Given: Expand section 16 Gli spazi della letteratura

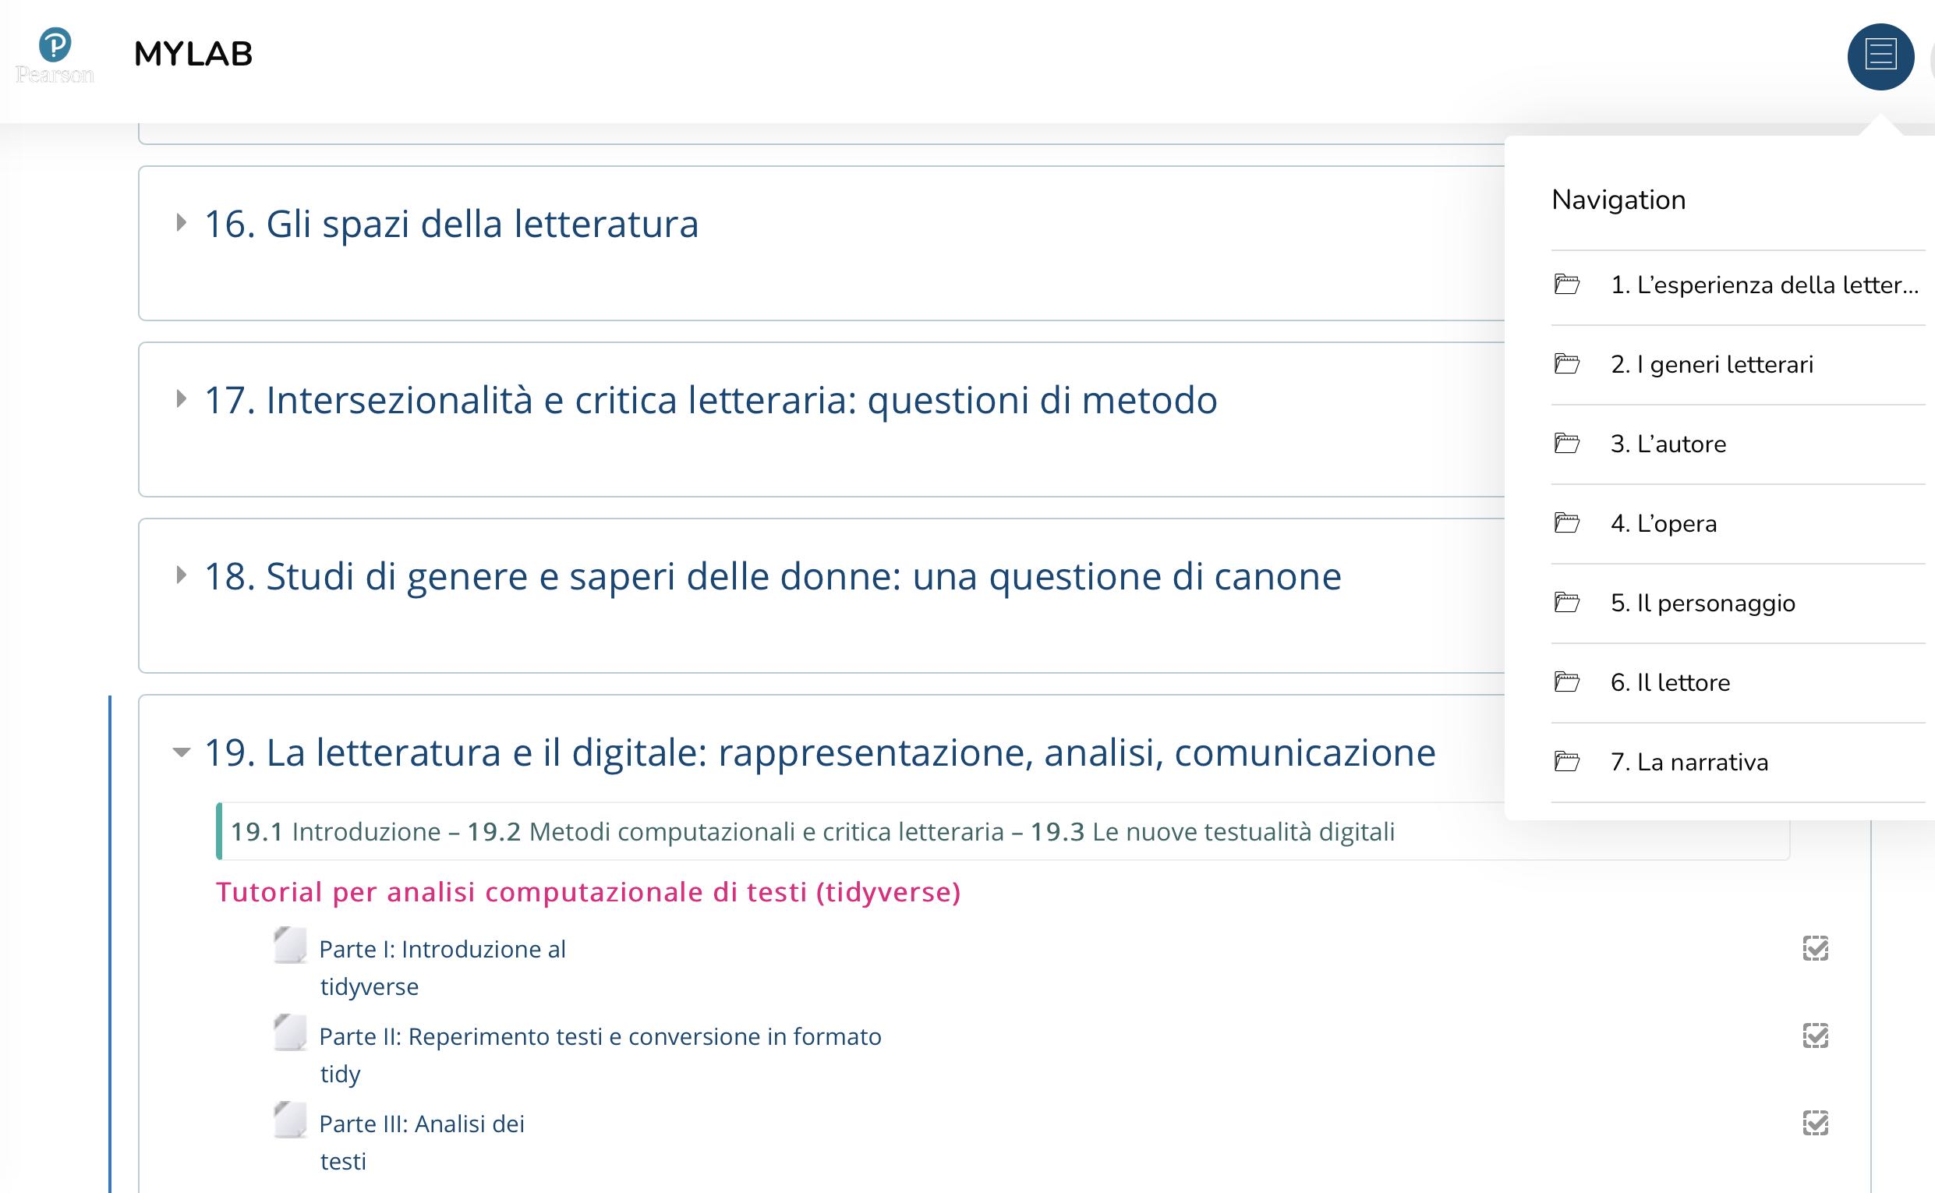Looking at the screenshot, I should 182,222.
